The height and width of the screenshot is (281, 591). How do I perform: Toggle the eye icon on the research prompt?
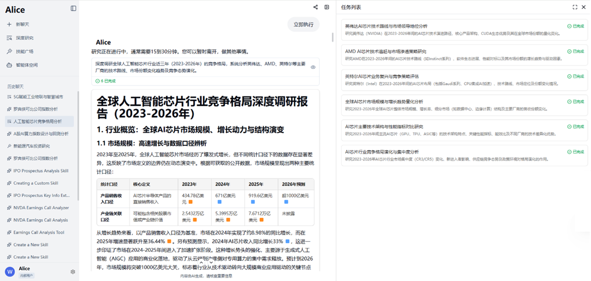[313, 67]
